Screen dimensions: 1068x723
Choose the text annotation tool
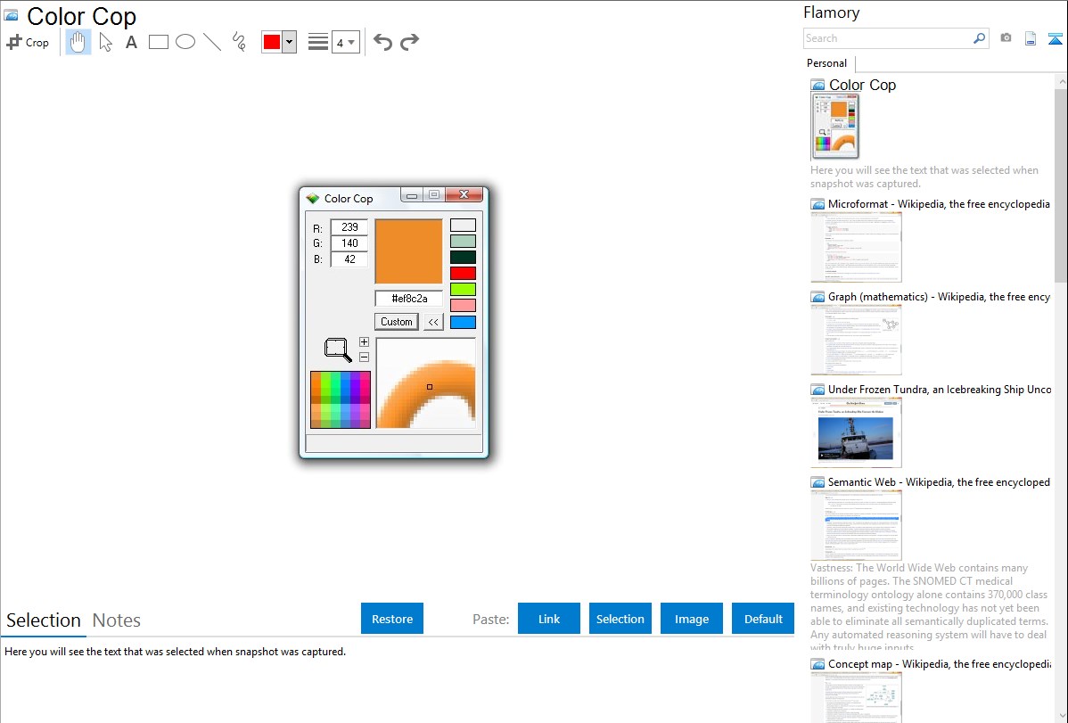131,42
